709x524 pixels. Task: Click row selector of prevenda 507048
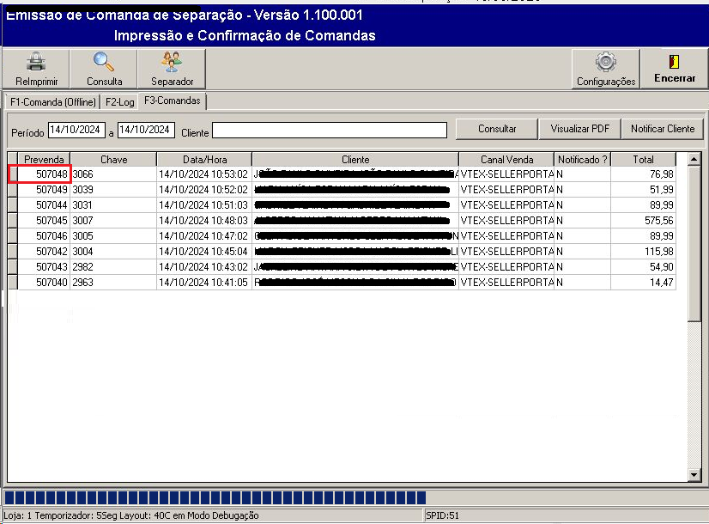tap(13, 174)
